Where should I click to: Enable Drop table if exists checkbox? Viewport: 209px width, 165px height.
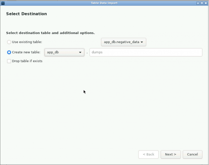pyautogui.click(x=9, y=61)
